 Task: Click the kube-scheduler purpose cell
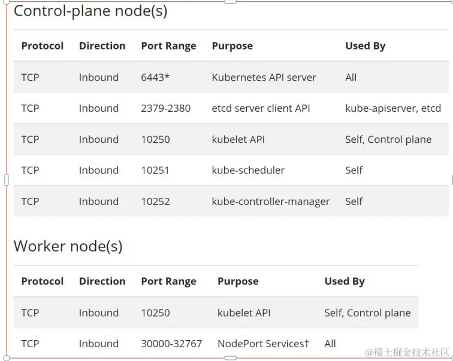[x=248, y=170]
